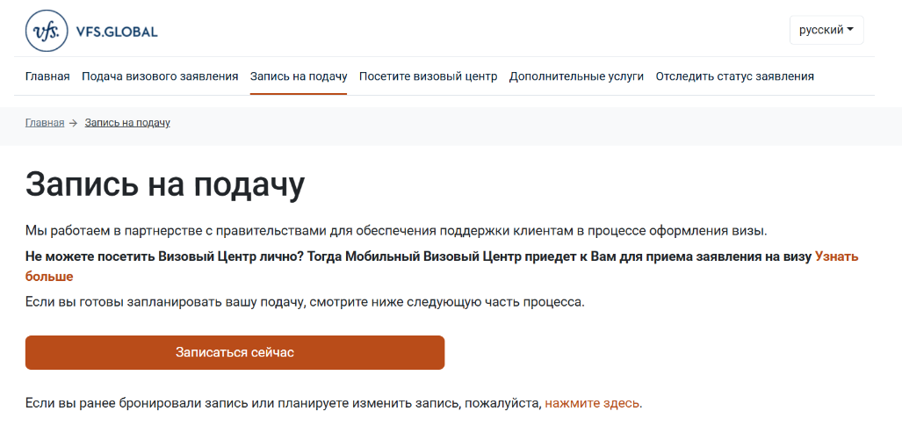
Task: Click the Запись на подачу breadcrumb link
Action: [x=127, y=122]
